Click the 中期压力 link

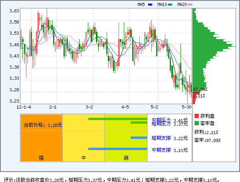pos(161,120)
